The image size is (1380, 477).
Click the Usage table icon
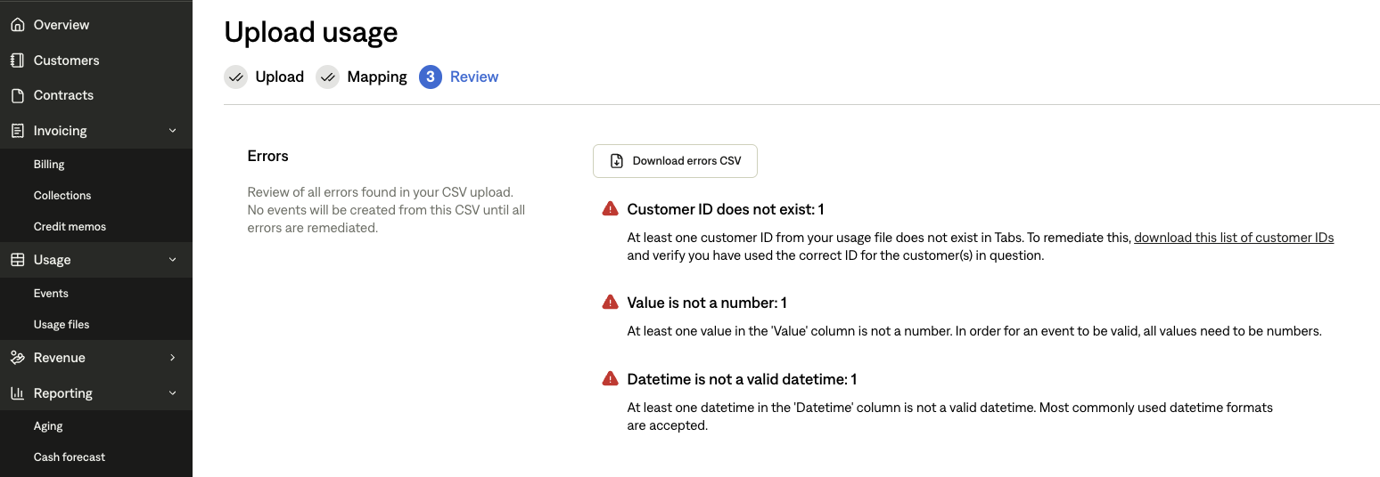pos(17,260)
